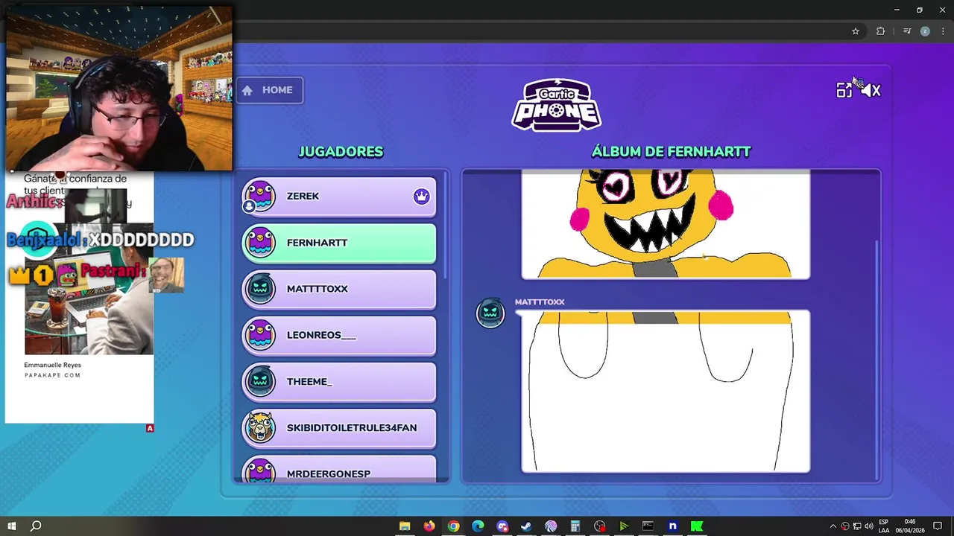This screenshot has height=536, width=954.
Task: Click the MATTTTOXX name above the drawing
Action: click(x=540, y=302)
